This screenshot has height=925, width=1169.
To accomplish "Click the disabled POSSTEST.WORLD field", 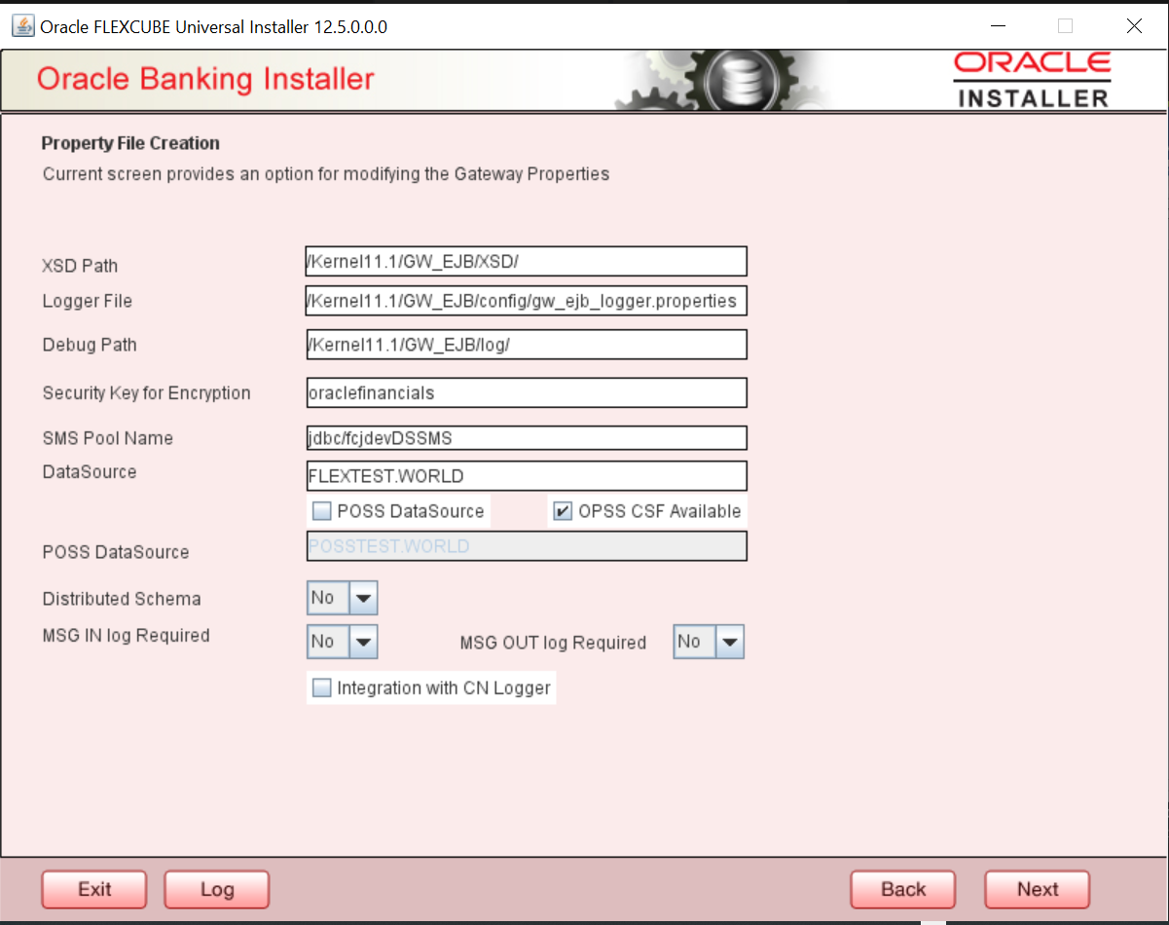I will (527, 546).
